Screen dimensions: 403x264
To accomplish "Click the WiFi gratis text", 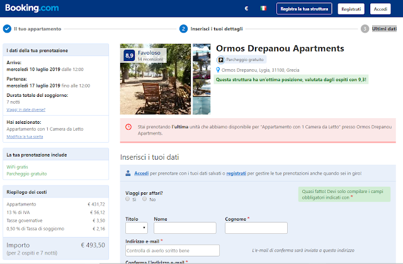I will tap(17, 167).
